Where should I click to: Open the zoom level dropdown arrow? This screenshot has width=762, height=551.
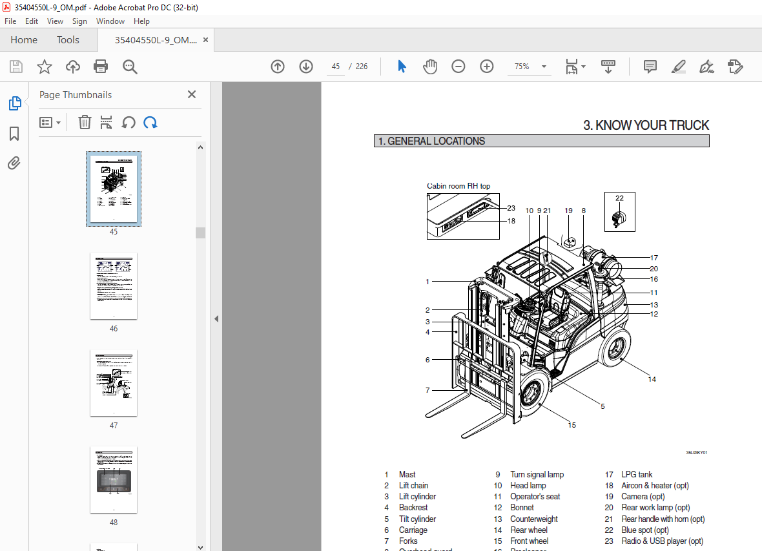click(544, 67)
